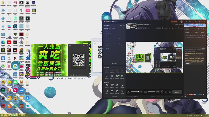Click the 连接中 connecting button
209x117 pixels.
(x=177, y=92)
